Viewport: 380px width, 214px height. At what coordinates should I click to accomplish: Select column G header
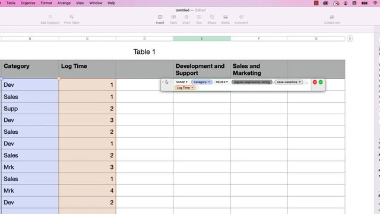click(316, 39)
